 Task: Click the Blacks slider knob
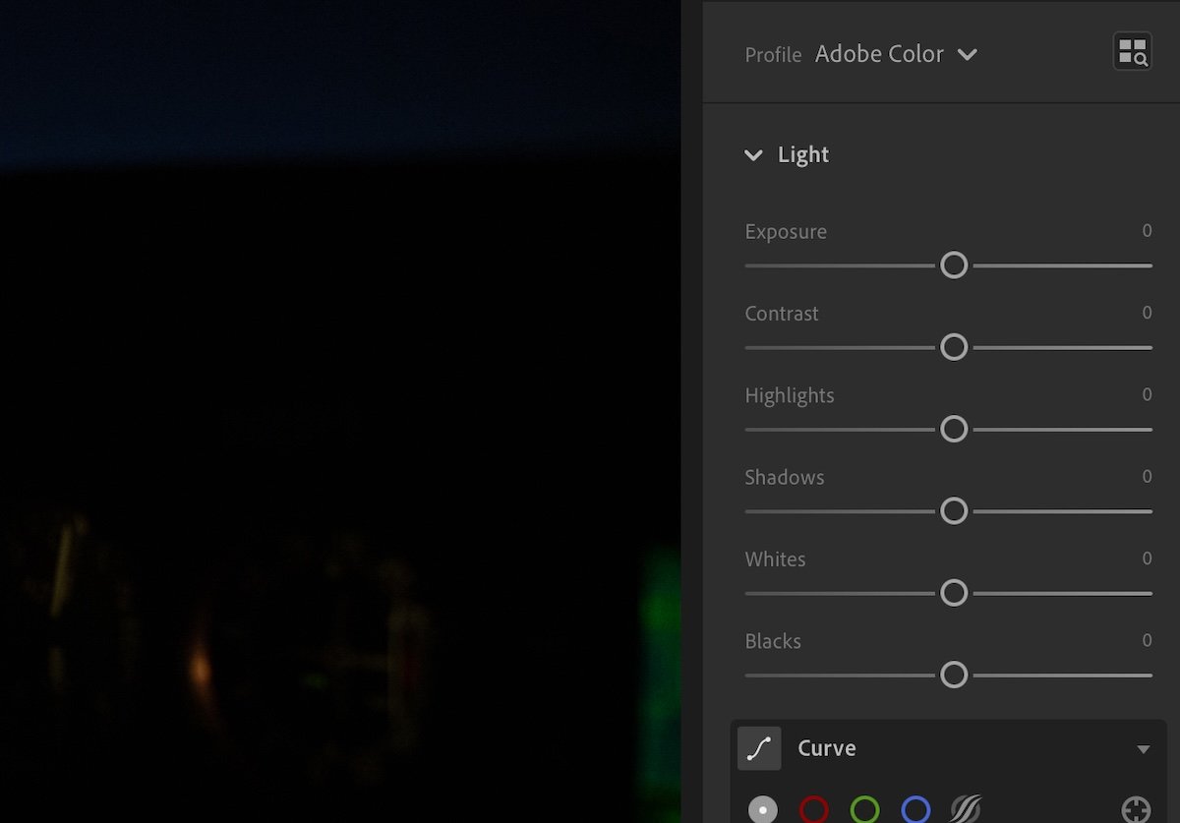click(953, 676)
